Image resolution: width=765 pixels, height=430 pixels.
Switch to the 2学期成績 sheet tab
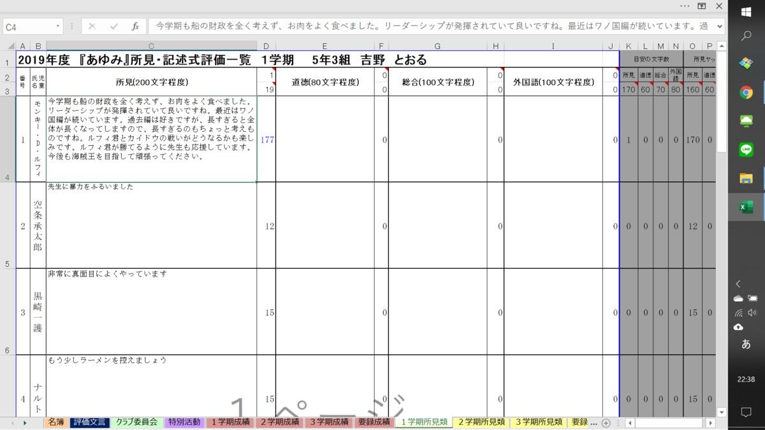pyautogui.click(x=280, y=422)
